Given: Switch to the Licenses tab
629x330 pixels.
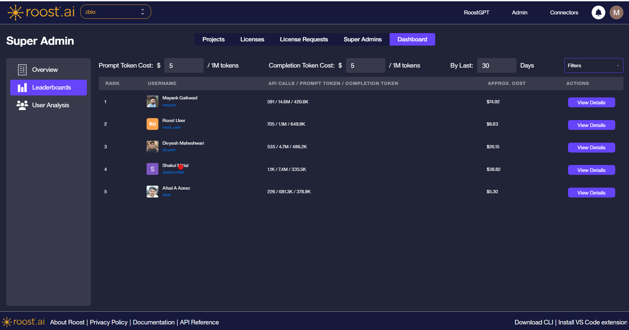Looking at the screenshot, I should tap(252, 39).
